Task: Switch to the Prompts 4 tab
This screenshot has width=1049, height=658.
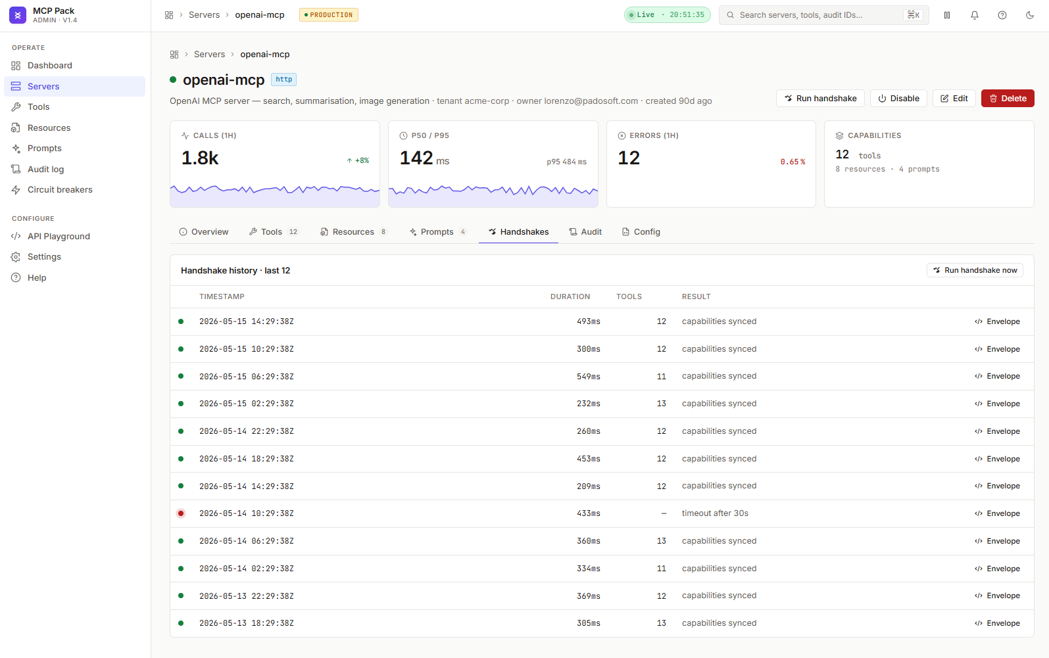Action: click(438, 232)
